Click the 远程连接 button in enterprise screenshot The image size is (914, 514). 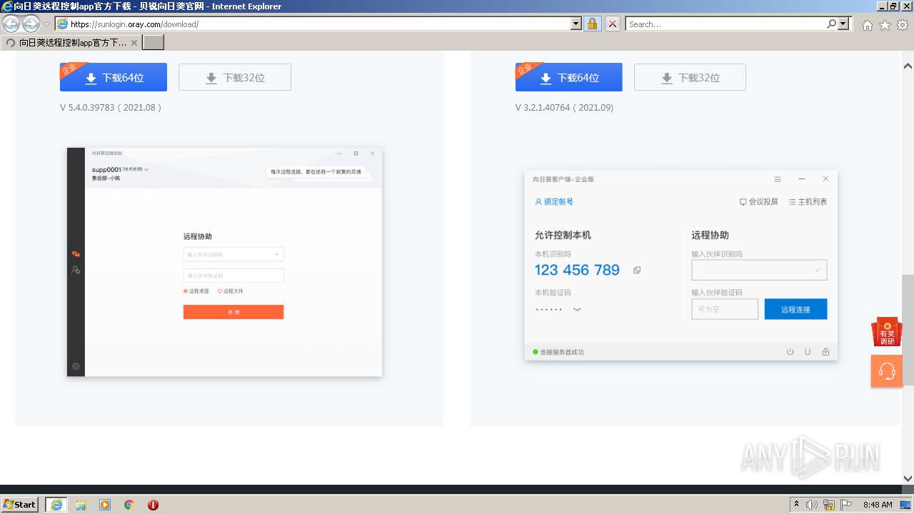click(795, 309)
